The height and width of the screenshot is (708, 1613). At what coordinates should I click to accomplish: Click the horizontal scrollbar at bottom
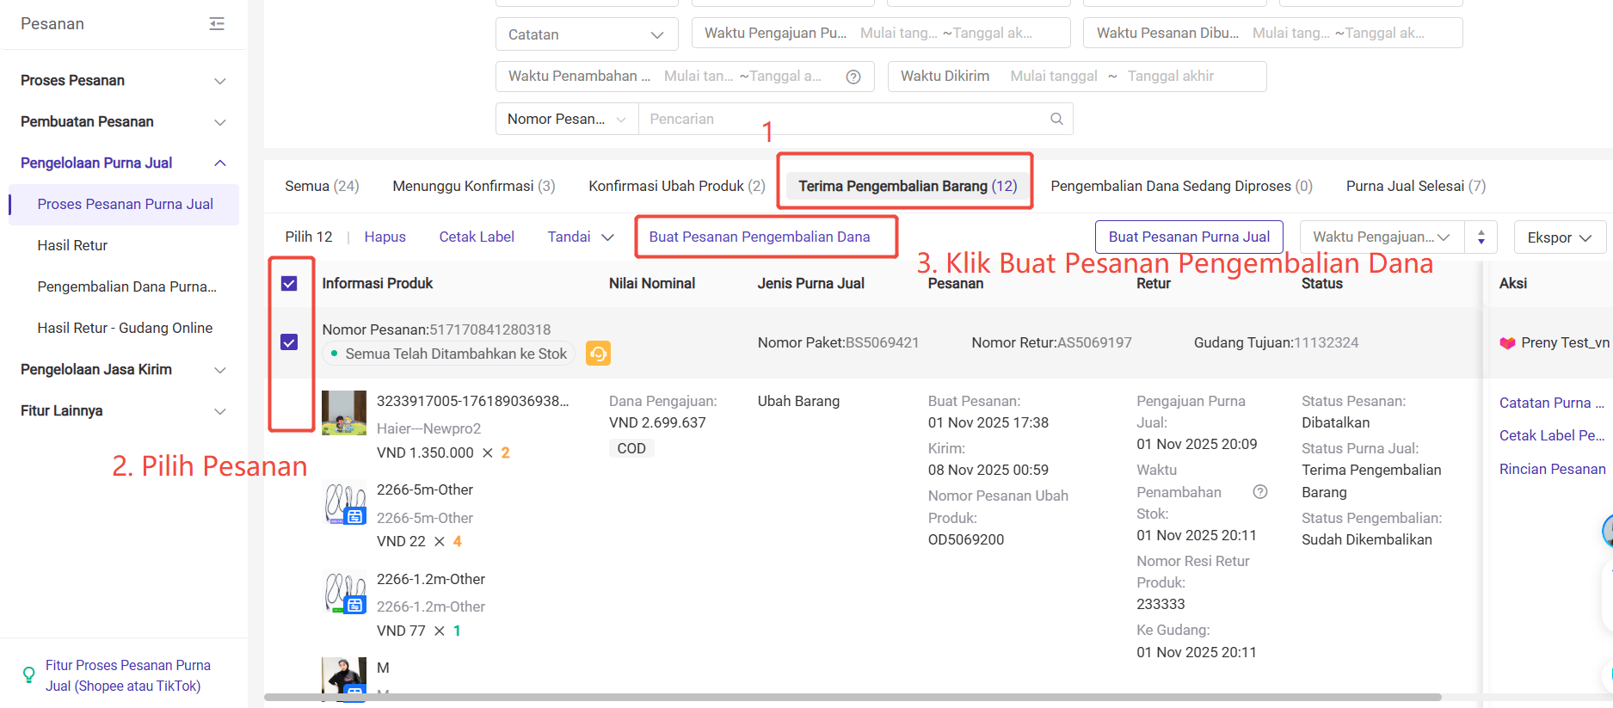[852, 697]
